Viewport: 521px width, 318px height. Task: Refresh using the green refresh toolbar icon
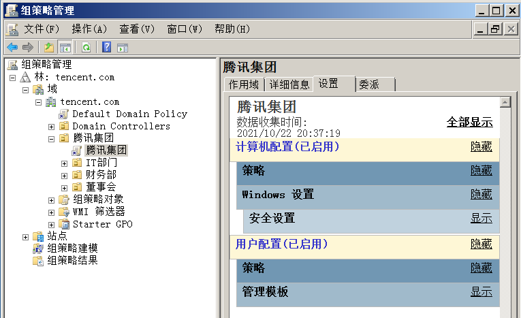[x=86, y=48]
